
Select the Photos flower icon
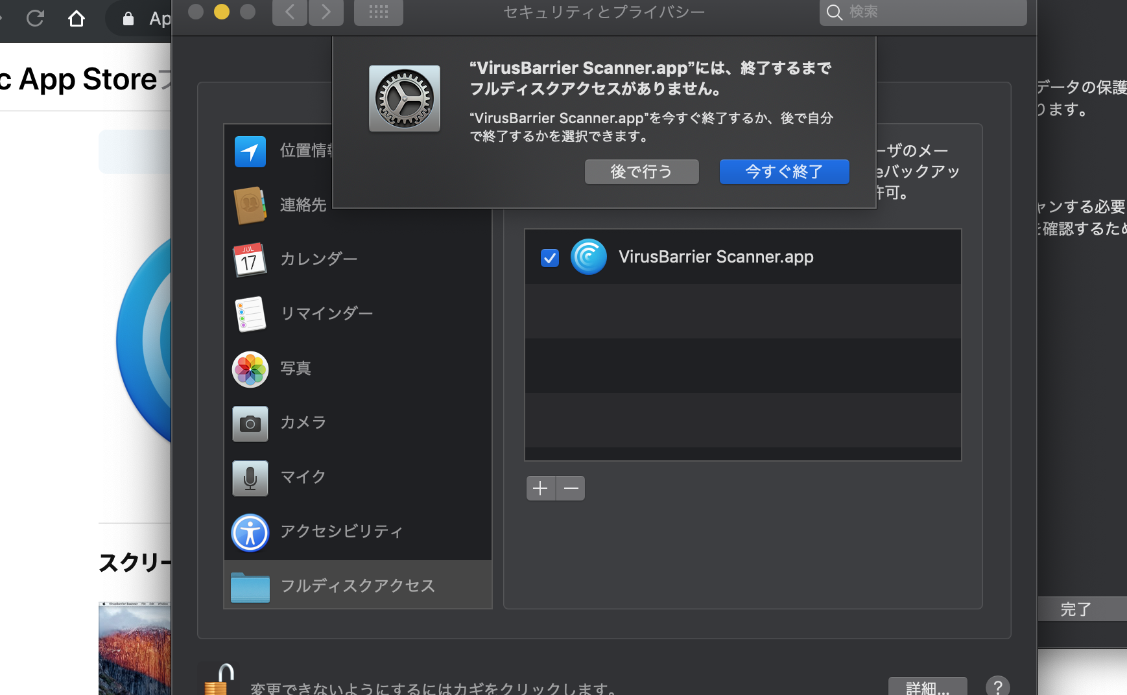pyautogui.click(x=250, y=369)
